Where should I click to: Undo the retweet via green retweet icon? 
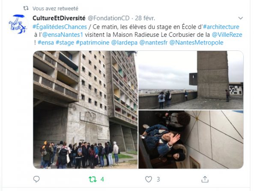click(93, 179)
